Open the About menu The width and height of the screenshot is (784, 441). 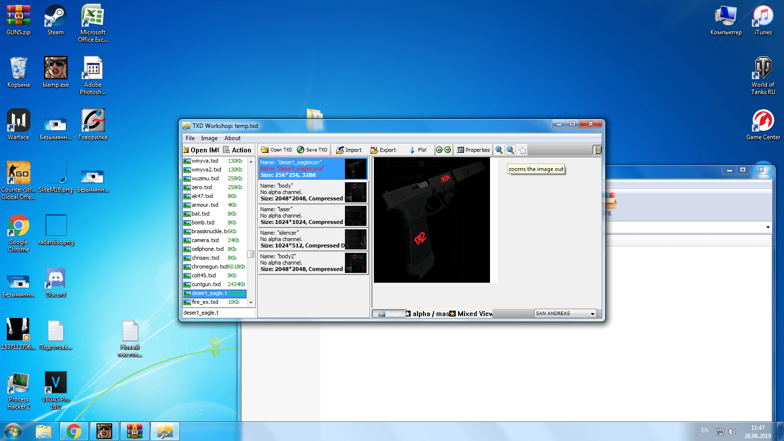(x=232, y=138)
